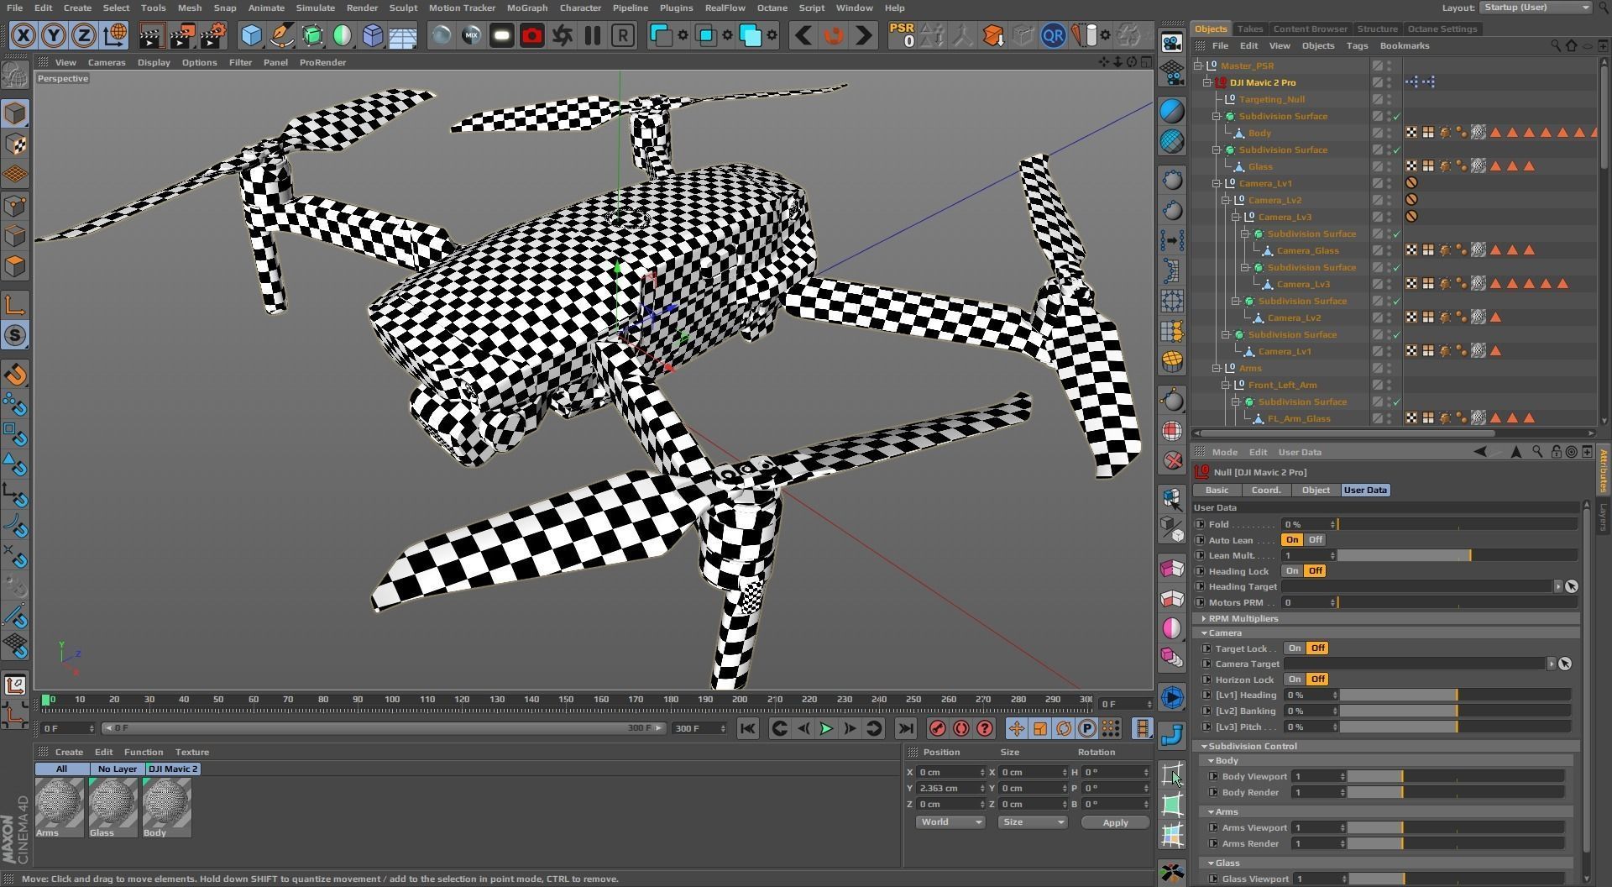Expand the RPM Multipliers group

coord(1204,619)
